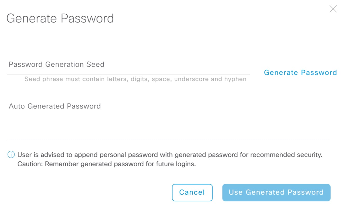The image size is (343, 208).
Task: Select the 'Password Generation Seed' placeholder label
Action: click(x=57, y=64)
